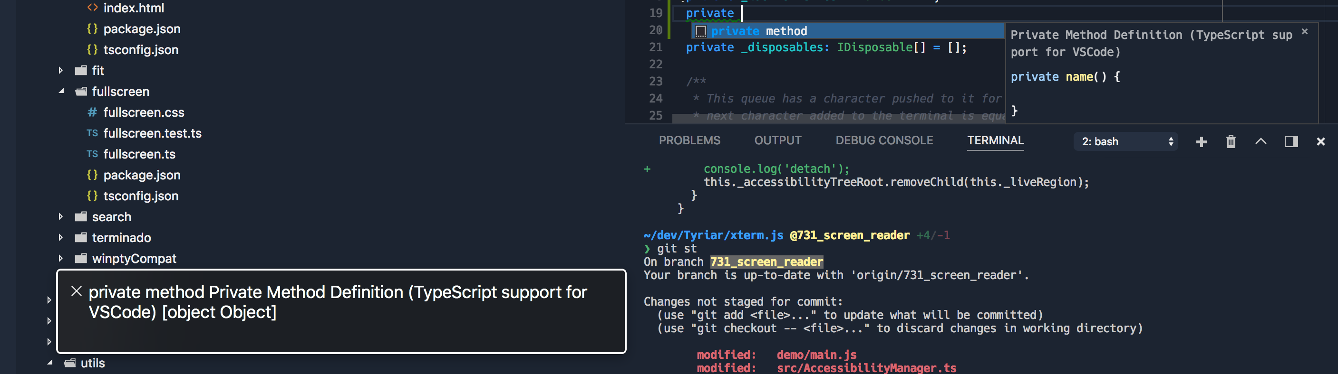1338x374 pixels.
Task: Open a new terminal with the plus icon
Action: click(1201, 141)
